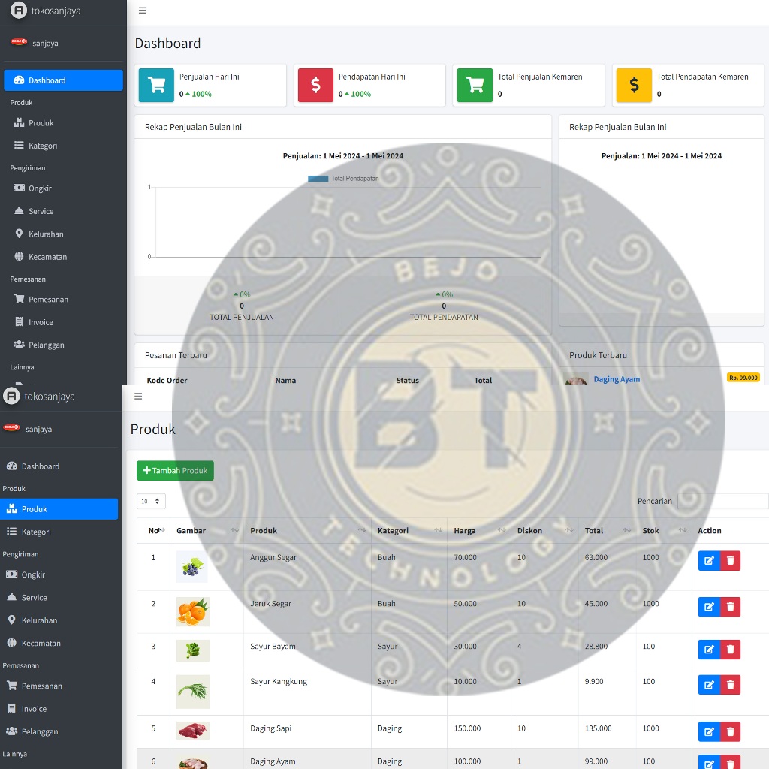Image resolution: width=769 pixels, height=769 pixels.
Task: Delete the Jeruk Segar product row
Action: coord(730,607)
